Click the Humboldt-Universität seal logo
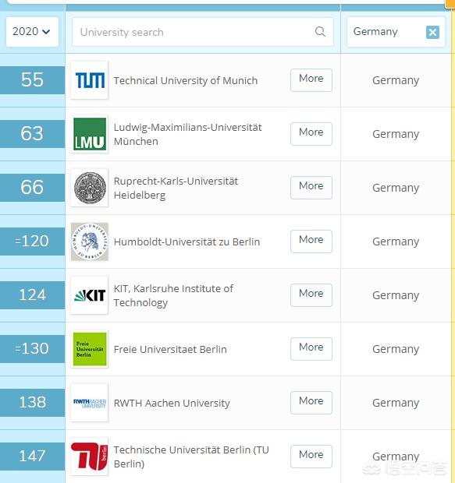The height and width of the screenshot is (483, 455). point(90,241)
